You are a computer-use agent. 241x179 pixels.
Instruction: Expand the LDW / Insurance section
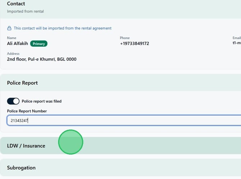(x=120, y=146)
